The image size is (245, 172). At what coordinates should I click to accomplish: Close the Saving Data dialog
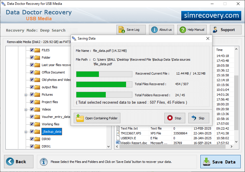tap(208, 38)
